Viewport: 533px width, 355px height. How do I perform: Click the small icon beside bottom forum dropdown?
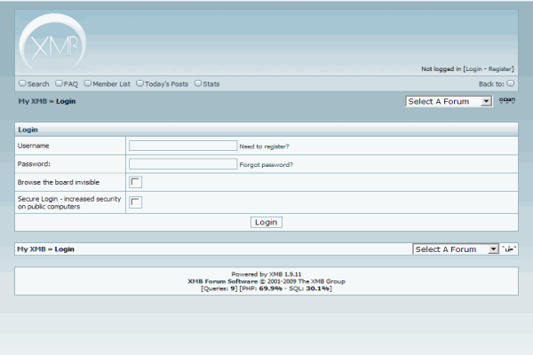[509, 249]
